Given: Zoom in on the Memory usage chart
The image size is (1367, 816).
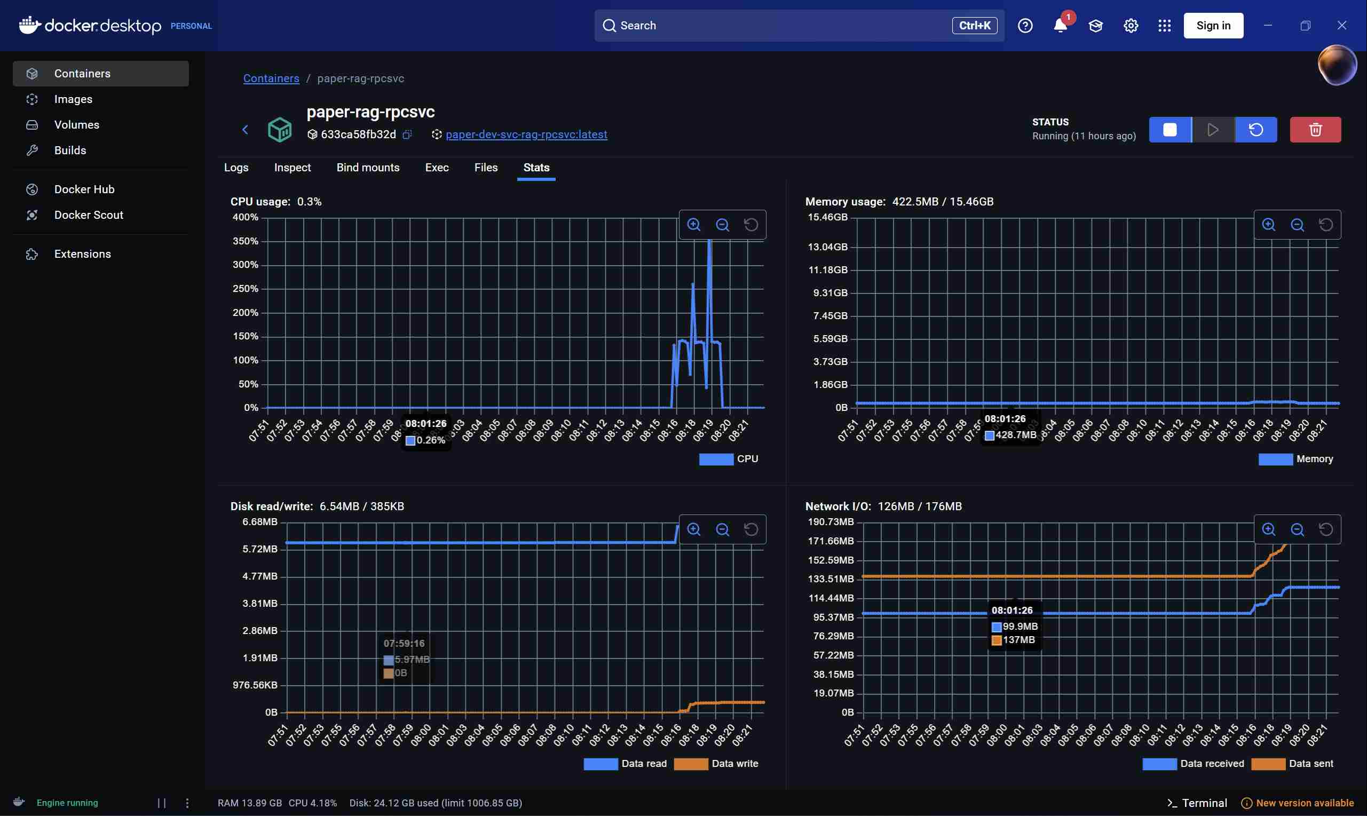Looking at the screenshot, I should pos(1269,224).
